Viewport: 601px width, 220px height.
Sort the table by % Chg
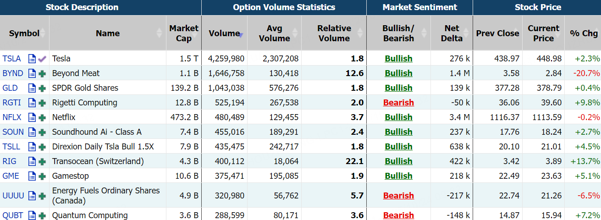pos(584,33)
